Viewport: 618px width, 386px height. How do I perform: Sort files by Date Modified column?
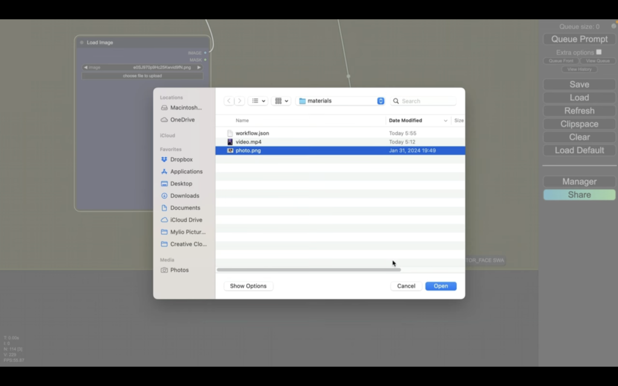(416, 121)
